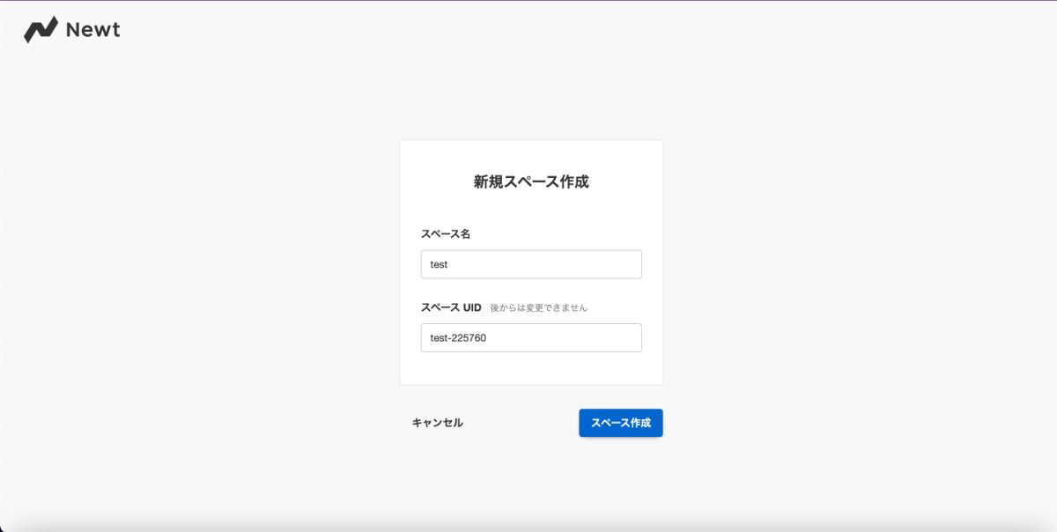Focus the スペース UID field test-225760
Image resolution: width=1057 pixels, height=532 pixels.
click(x=531, y=337)
